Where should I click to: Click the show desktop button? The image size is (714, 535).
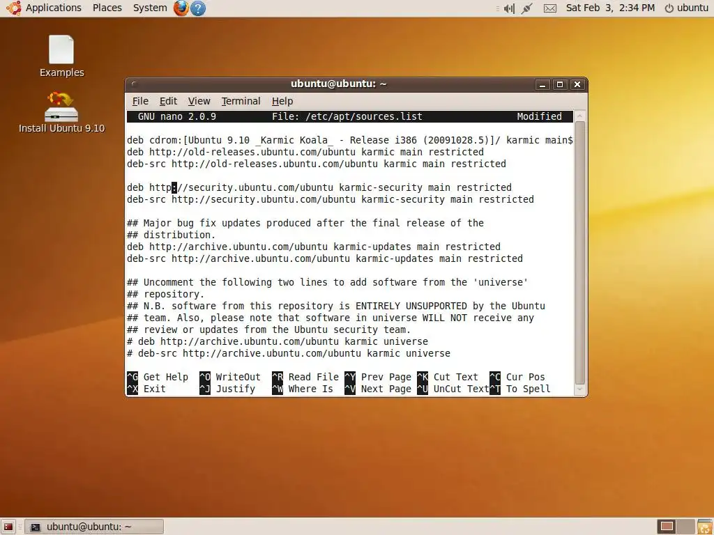[x=8, y=527]
